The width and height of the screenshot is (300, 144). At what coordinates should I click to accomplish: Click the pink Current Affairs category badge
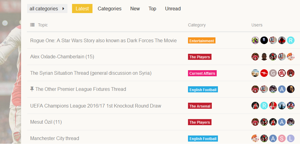click(x=202, y=73)
